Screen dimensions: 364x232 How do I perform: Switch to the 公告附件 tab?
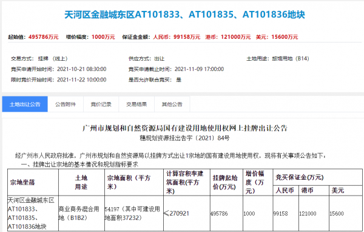click(x=66, y=104)
